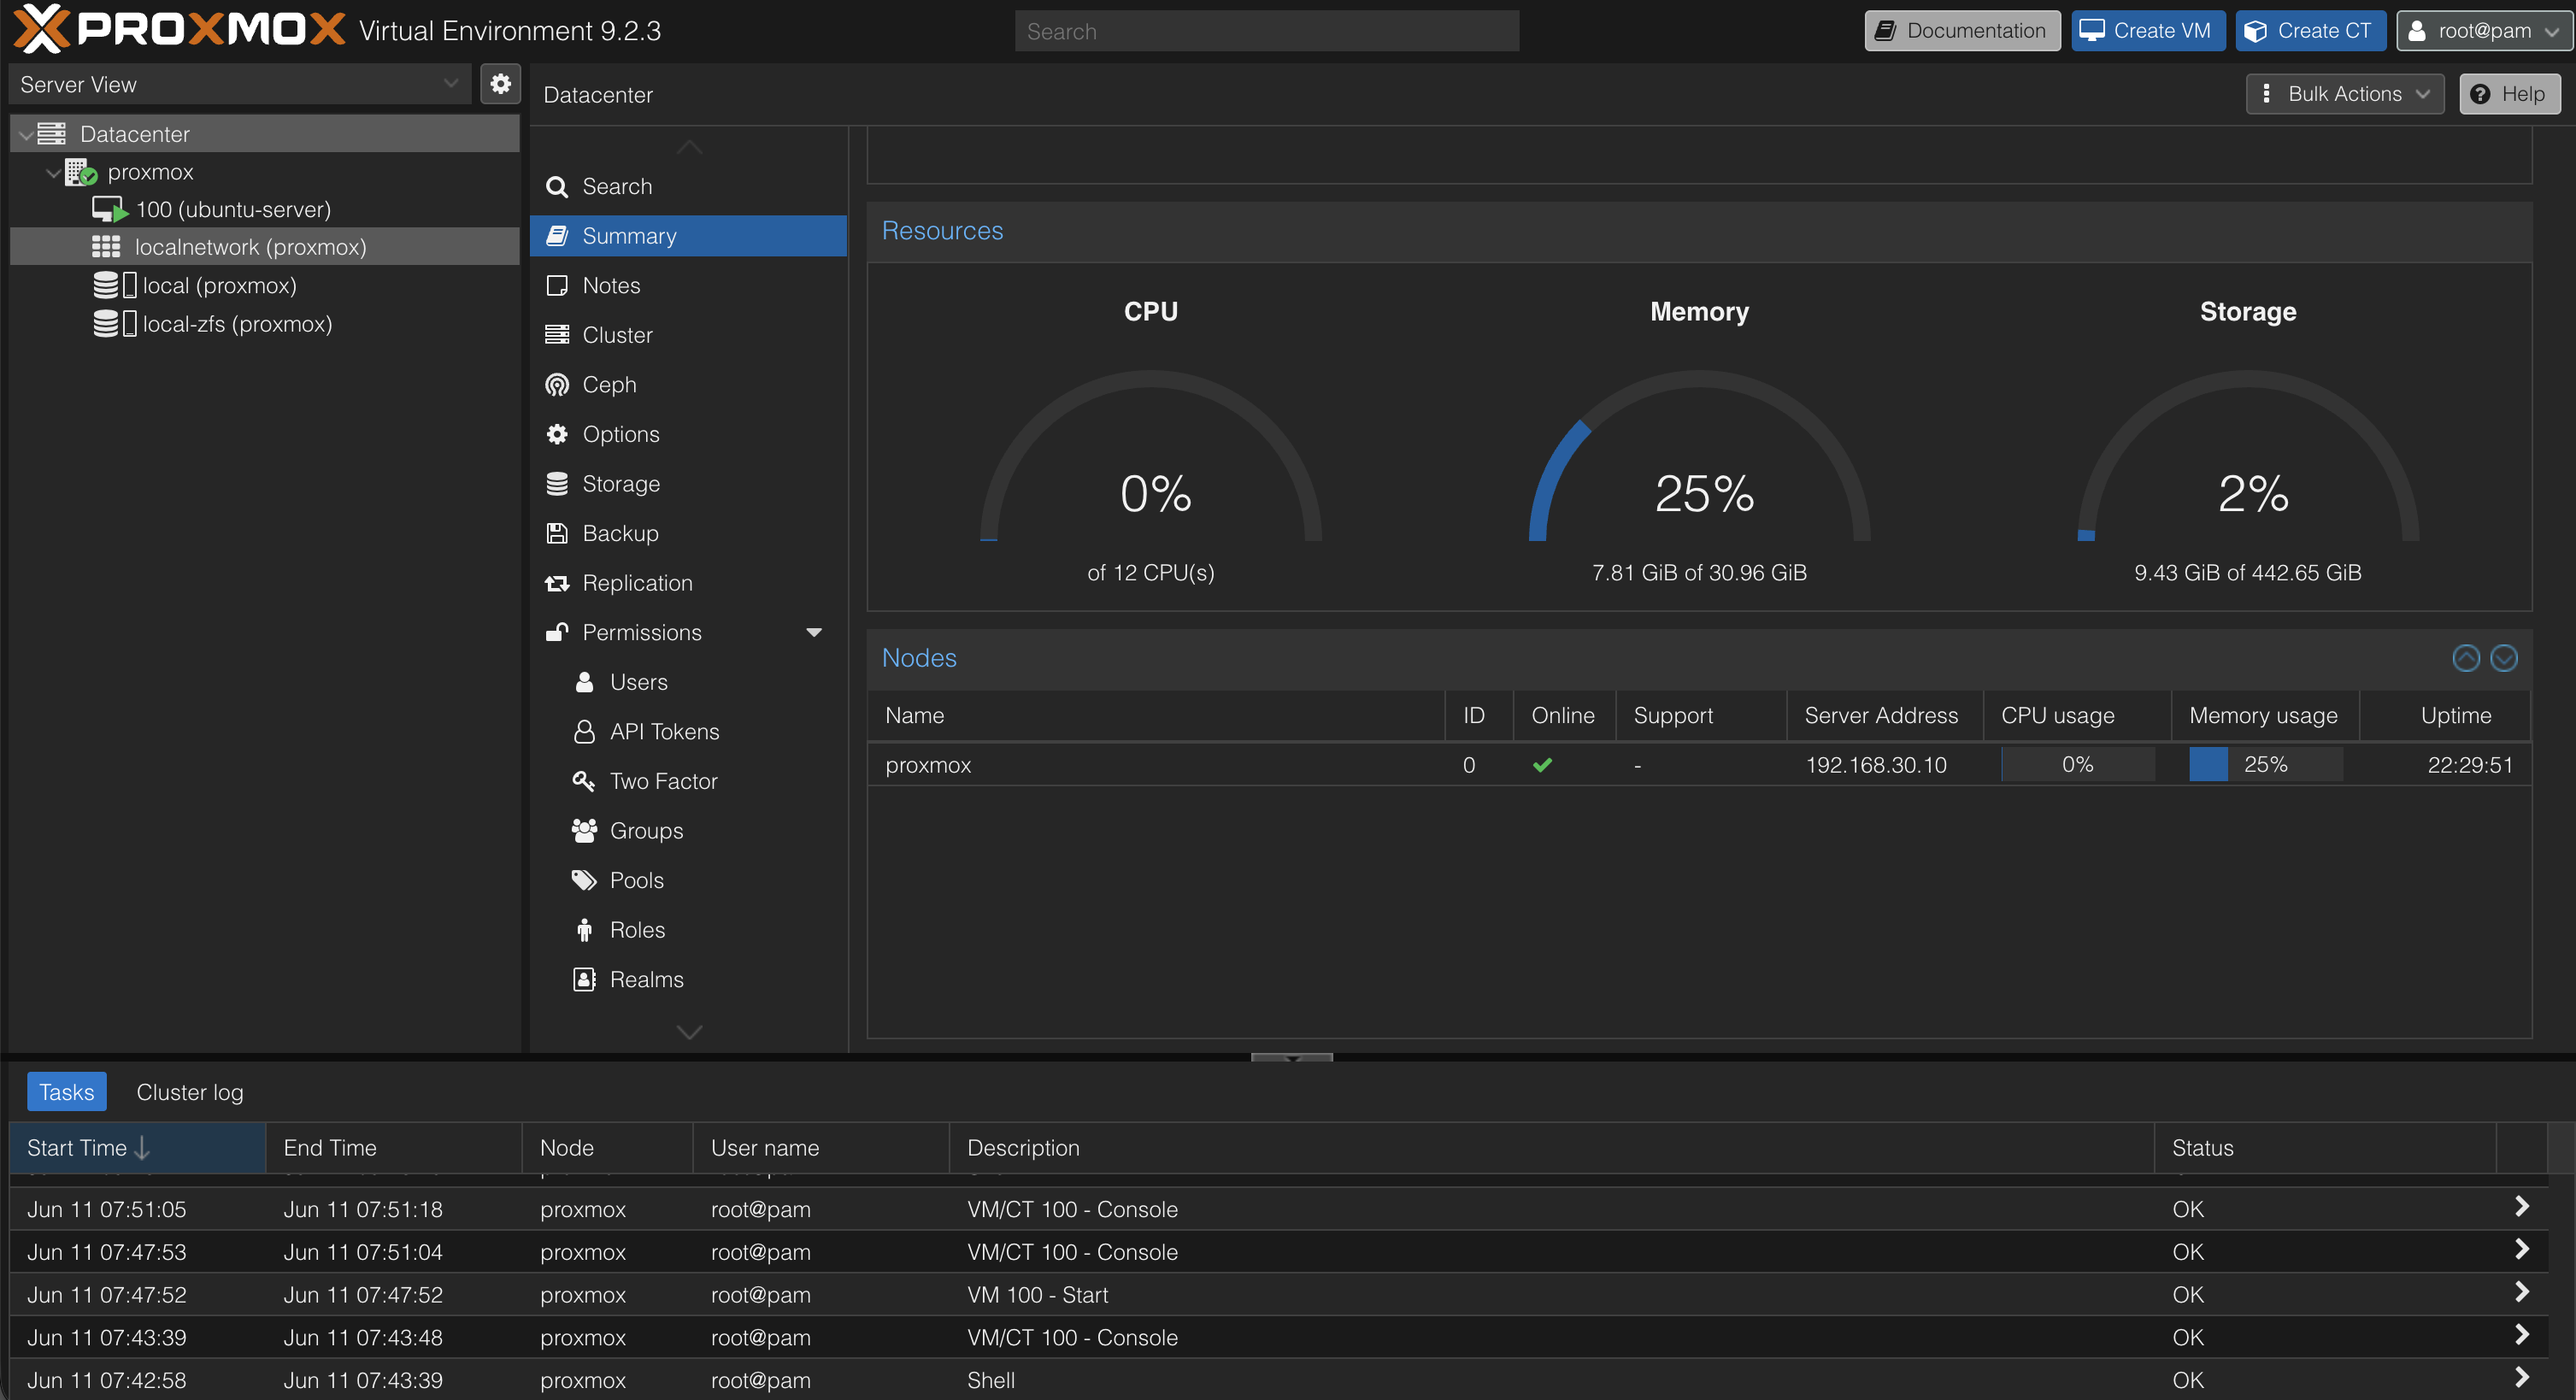Click the Create CT button
The height and width of the screenshot is (1400, 2576).
click(x=2311, y=30)
